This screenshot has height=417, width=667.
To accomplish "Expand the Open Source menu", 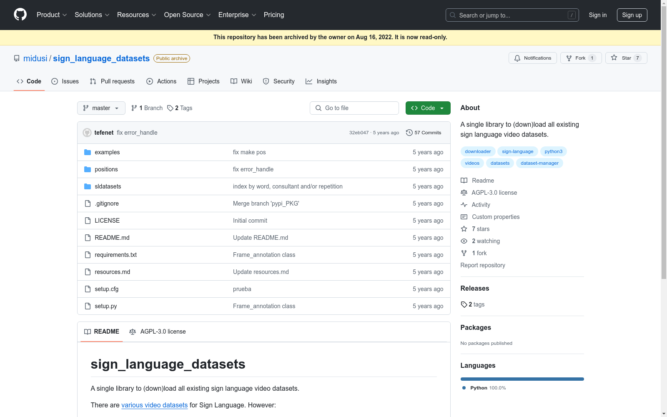I will [187, 15].
